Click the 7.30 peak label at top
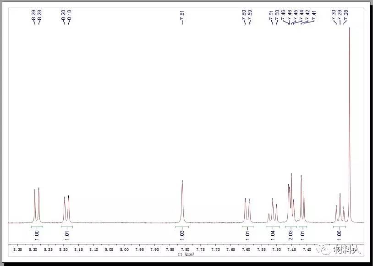The image size is (373, 266). (x=334, y=16)
